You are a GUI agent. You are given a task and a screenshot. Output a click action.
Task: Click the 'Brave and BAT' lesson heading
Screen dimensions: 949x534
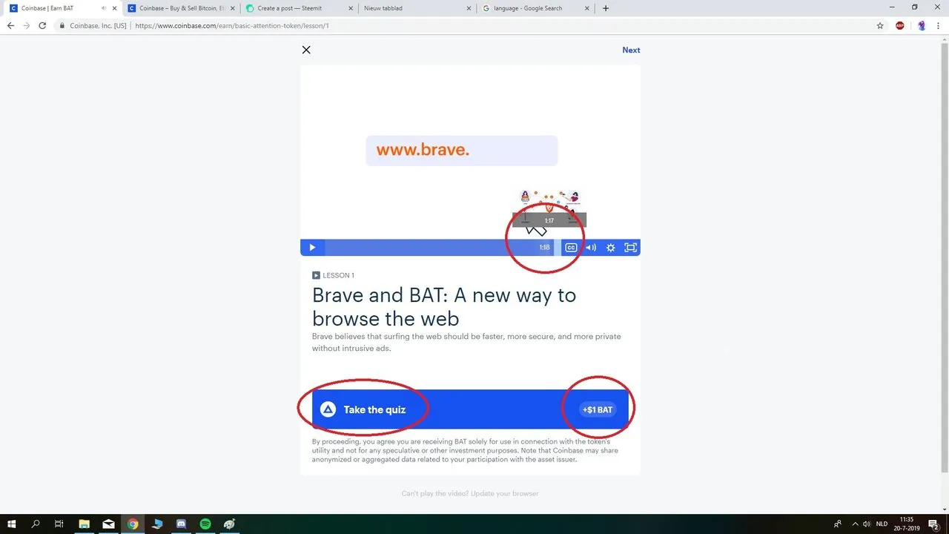point(444,306)
